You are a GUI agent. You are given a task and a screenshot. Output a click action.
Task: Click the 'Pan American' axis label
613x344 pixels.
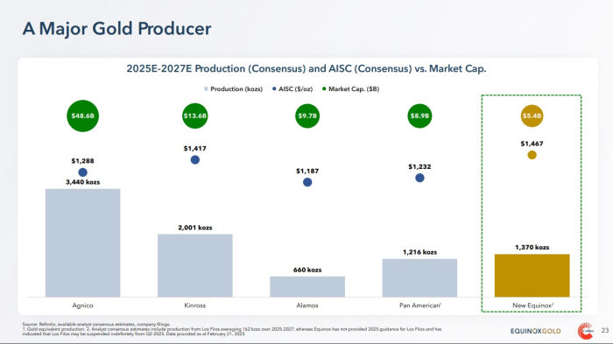coord(419,305)
